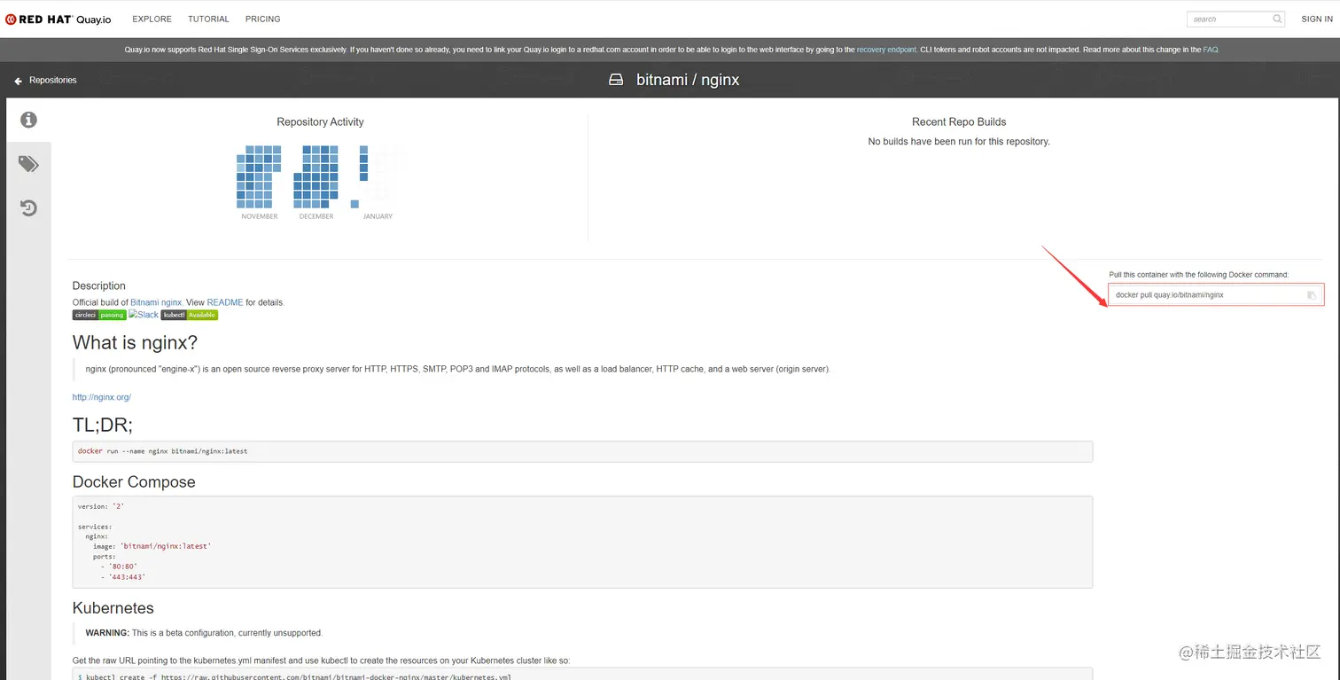Open the Bitnami nginx link

[156, 302]
